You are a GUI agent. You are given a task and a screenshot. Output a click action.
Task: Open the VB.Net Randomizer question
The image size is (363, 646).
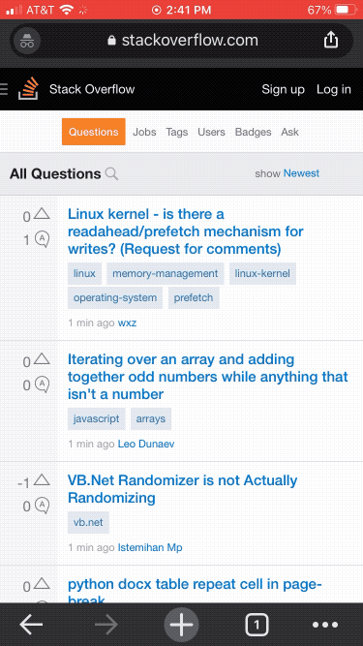click(x=182, y=489)
